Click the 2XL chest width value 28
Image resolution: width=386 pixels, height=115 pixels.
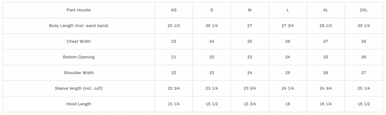pyautogui.click(x=364, y=41)
